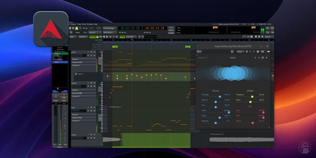Switch to the Cue button

click(268, 32)
